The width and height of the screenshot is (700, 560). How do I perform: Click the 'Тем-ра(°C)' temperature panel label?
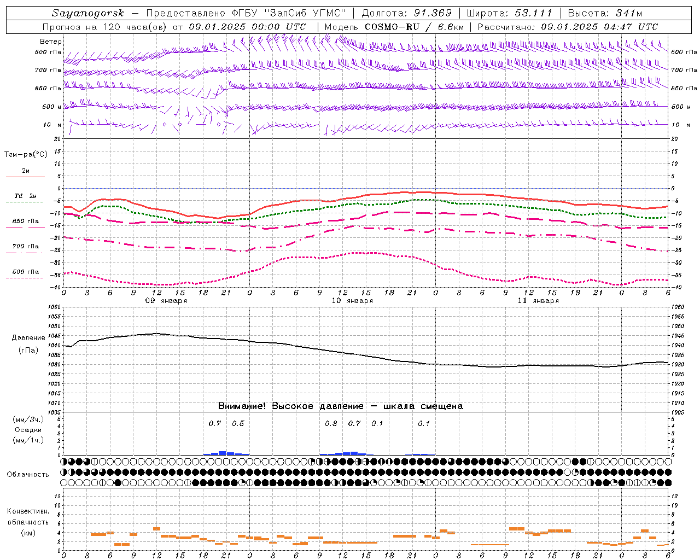(26, 155)
